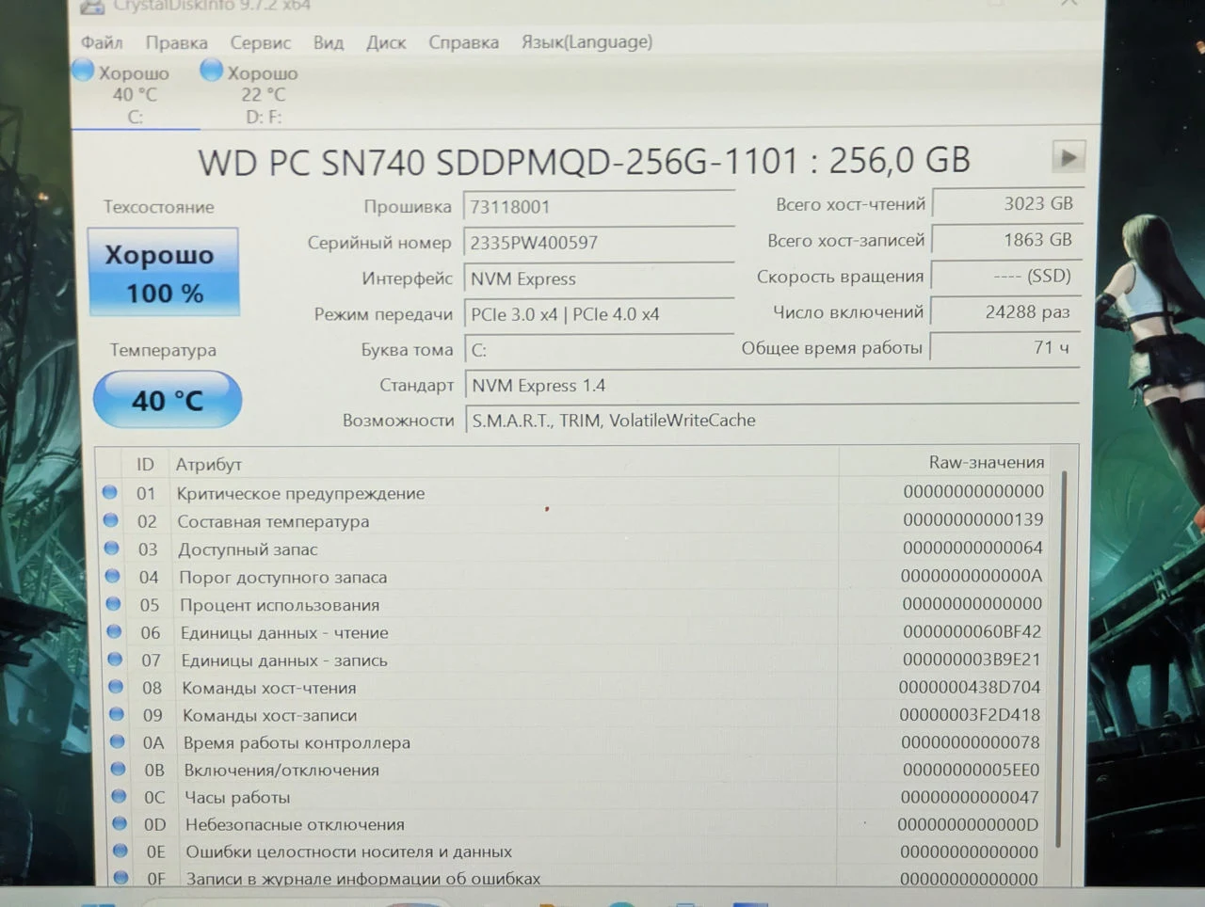The image size is (1205, 907).
Task: Click the firmware field showing 73118001
Action: (x=599, y=207)
